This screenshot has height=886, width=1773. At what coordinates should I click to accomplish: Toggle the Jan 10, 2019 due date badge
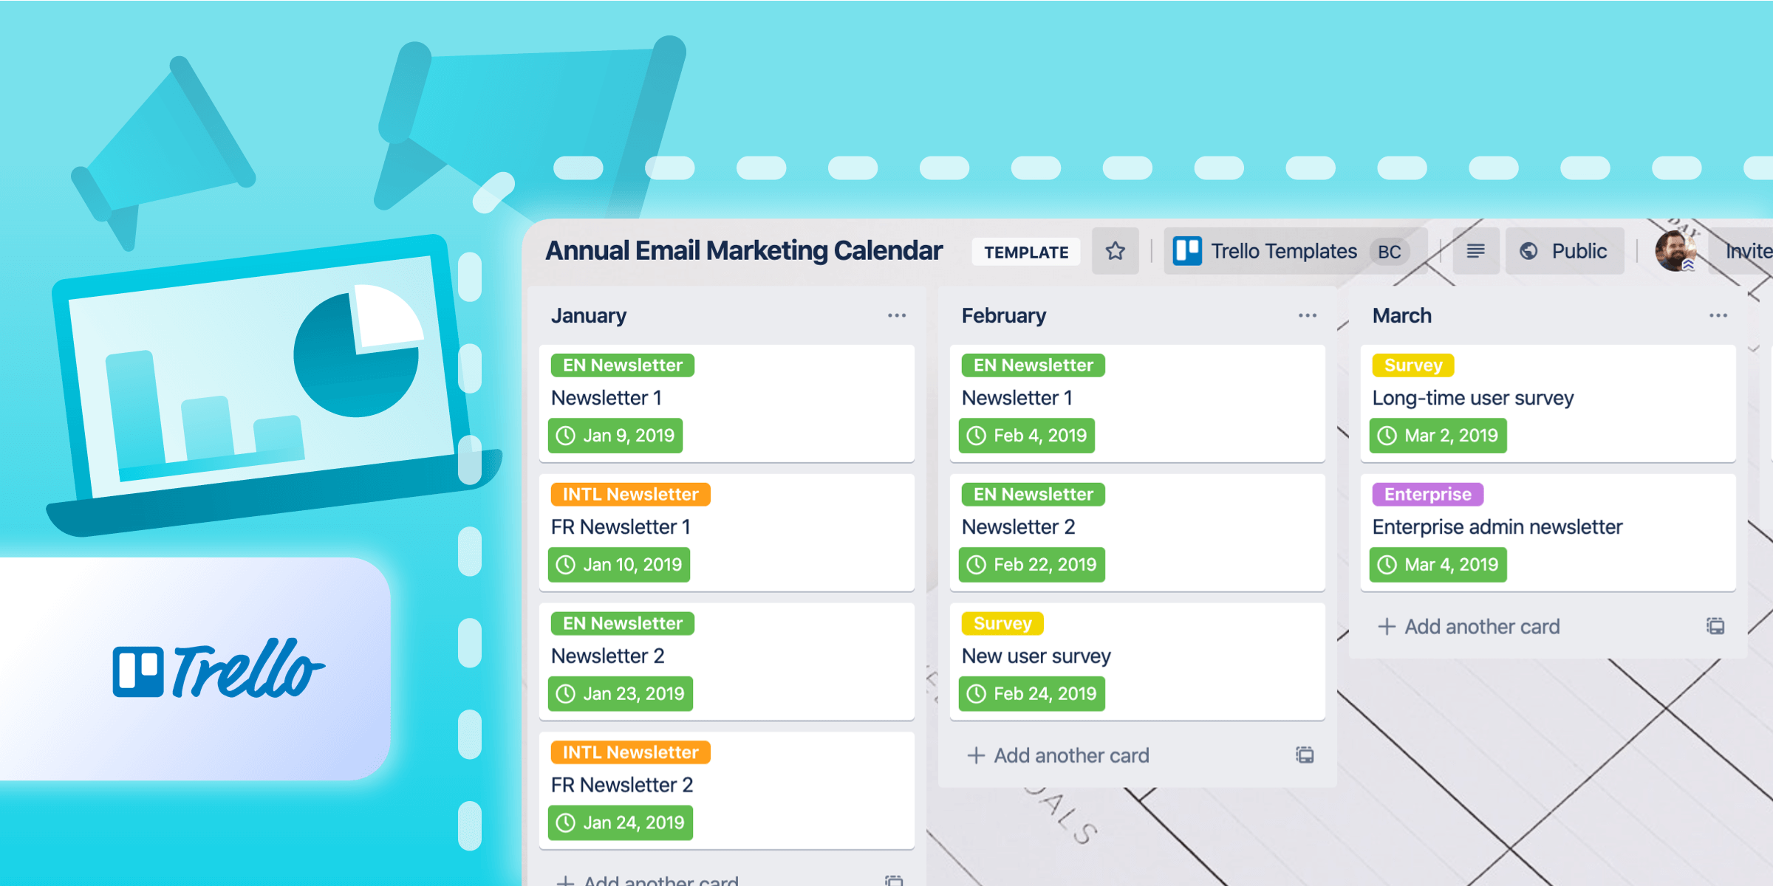[x=619, y=565]
